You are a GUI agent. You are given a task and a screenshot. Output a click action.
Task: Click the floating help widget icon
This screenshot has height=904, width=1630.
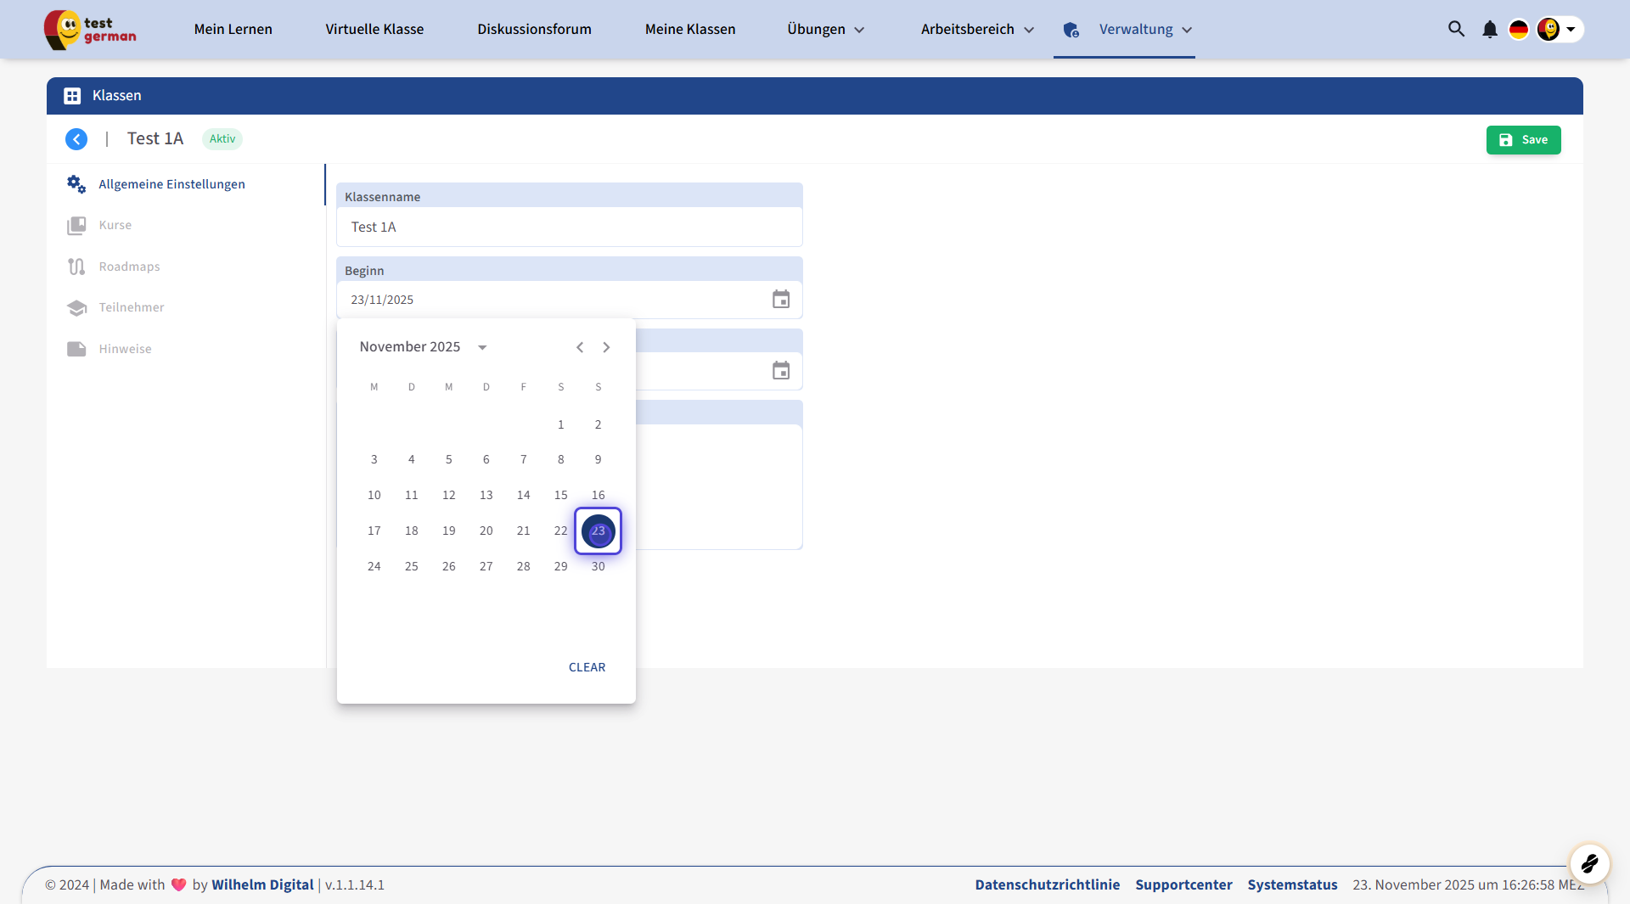[x=1589, y=864]
